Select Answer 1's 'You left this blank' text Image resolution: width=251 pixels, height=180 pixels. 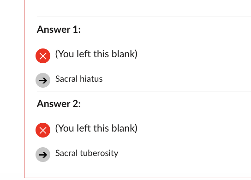tap(96, 54)
